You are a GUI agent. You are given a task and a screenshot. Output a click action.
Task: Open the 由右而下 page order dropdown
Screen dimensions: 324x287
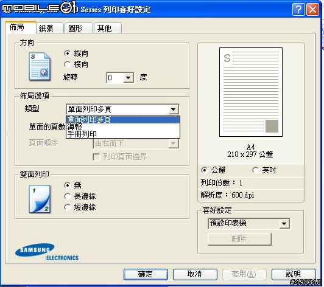click(x=174, y=143)
